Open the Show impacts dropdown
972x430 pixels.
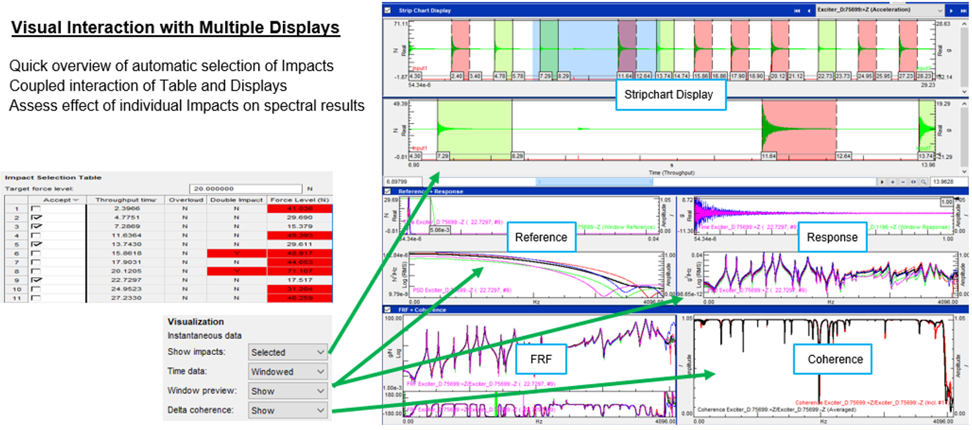pos(289,352)
